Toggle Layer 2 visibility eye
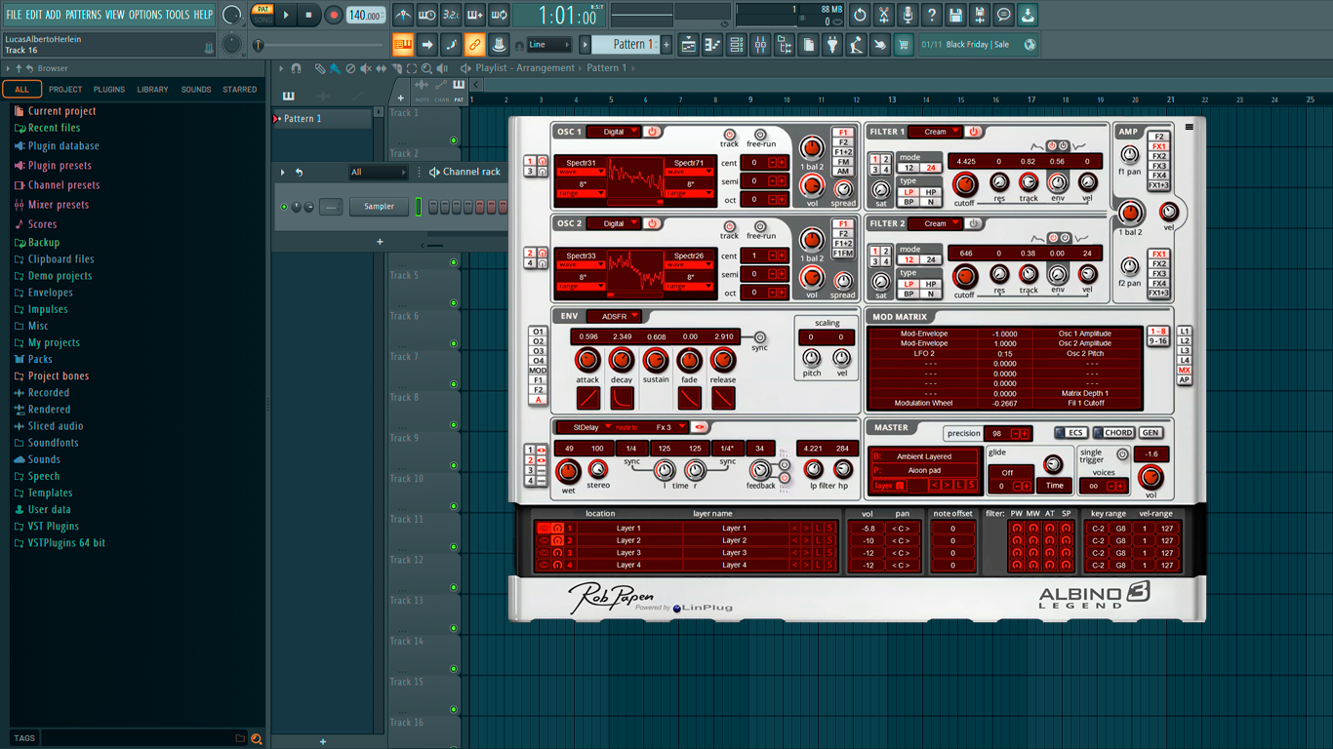The image size is (1333, 749). pyautogui.click(x=544, y=540)
